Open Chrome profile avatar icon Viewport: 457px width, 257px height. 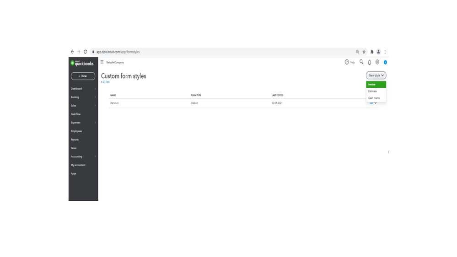[378, 52]
